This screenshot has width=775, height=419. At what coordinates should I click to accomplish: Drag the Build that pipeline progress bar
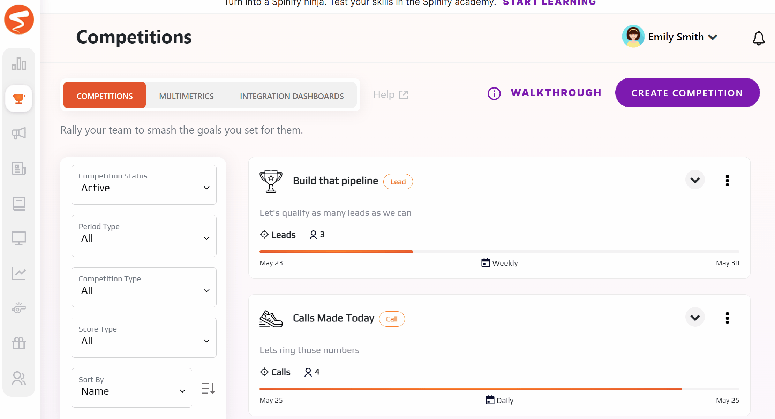tap(412, 251)
